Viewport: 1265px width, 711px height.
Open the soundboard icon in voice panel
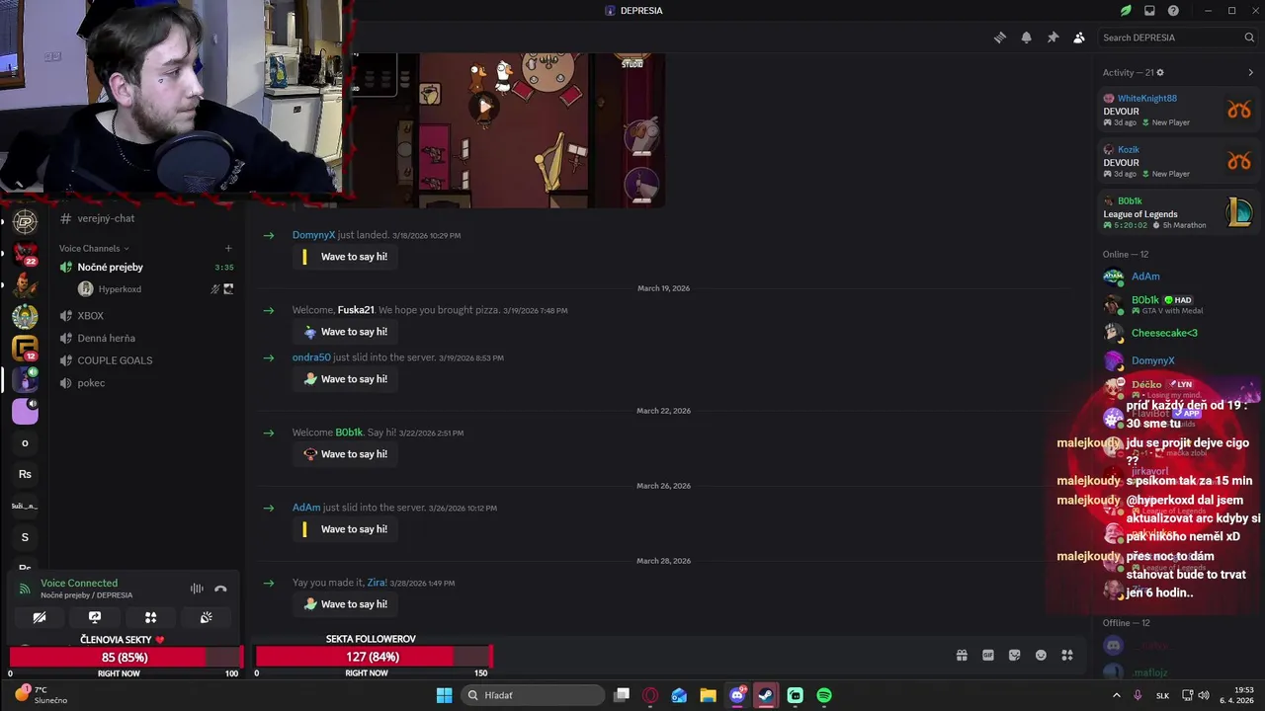206,617
